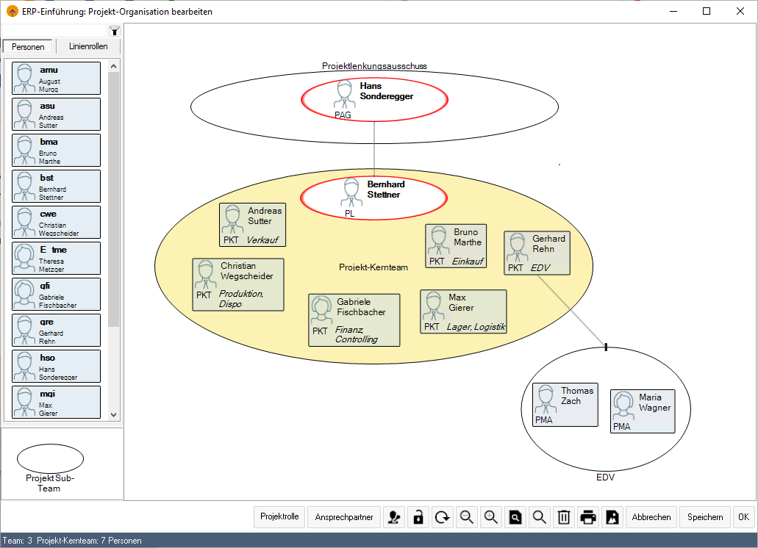Select the plain magnifier search icon
Image resolution: width=758 pixels, height=548 pixels.
click(x=539, y=516)
